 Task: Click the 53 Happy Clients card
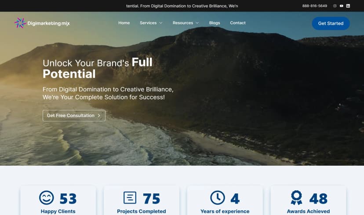click(58, 201)
